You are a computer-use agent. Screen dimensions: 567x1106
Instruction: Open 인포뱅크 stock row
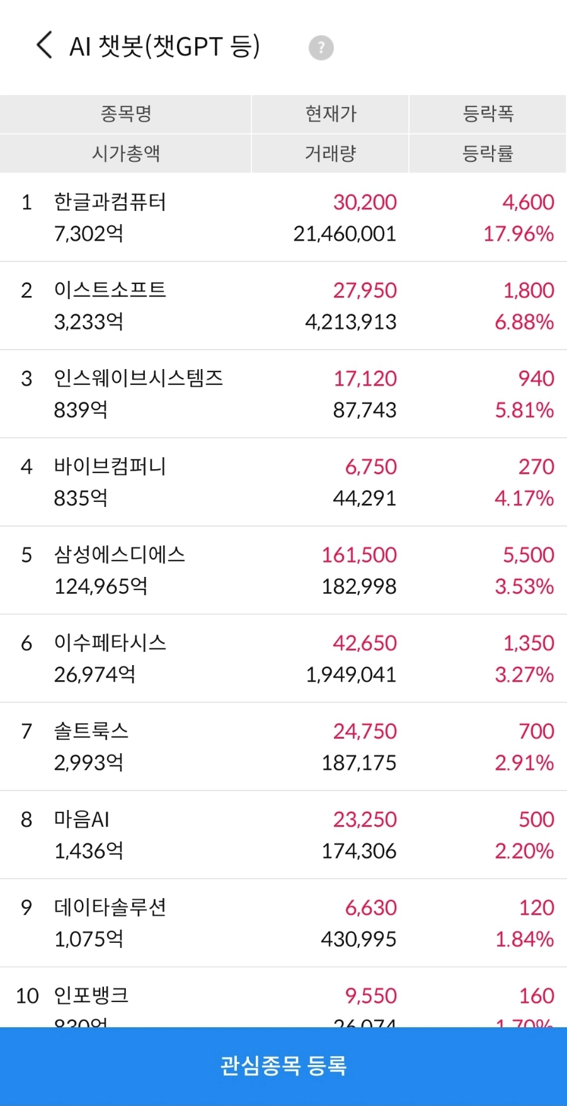pyautogui.click(x=283, y=998)
